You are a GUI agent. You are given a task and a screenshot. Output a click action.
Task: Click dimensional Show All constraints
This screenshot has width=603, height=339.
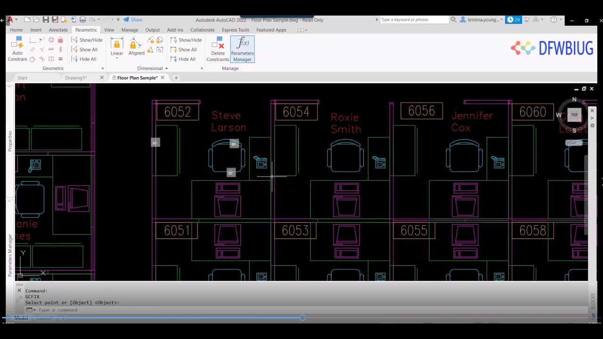(x=184, y=49)
